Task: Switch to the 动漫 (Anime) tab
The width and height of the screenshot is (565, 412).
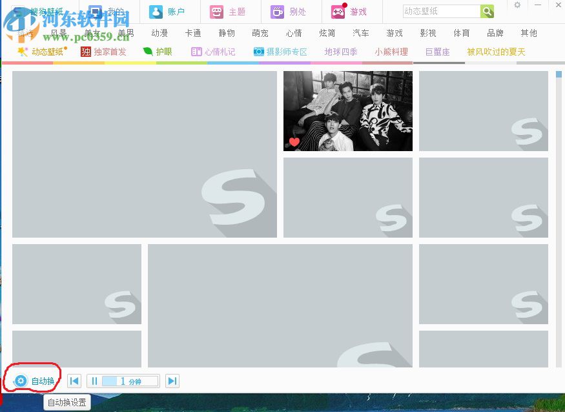Action: click(159, 33)
